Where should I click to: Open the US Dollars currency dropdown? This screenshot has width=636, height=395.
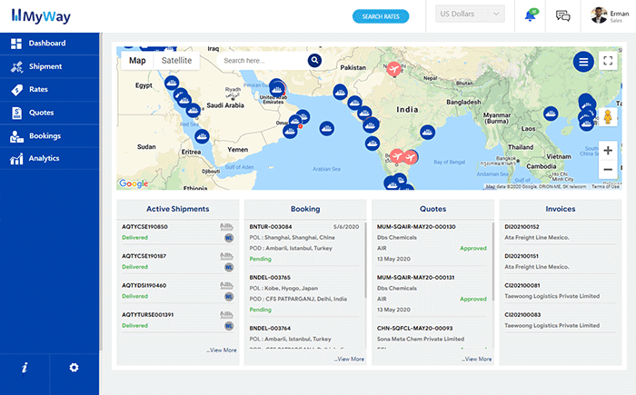point(470,14)
